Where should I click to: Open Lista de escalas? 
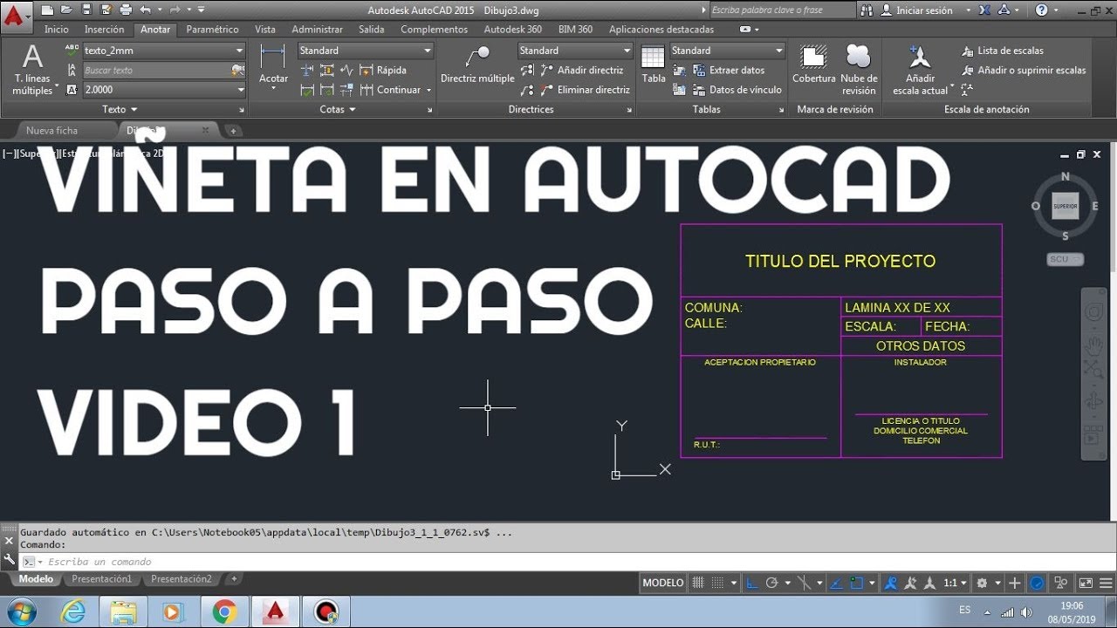[x=1003, y=51]
